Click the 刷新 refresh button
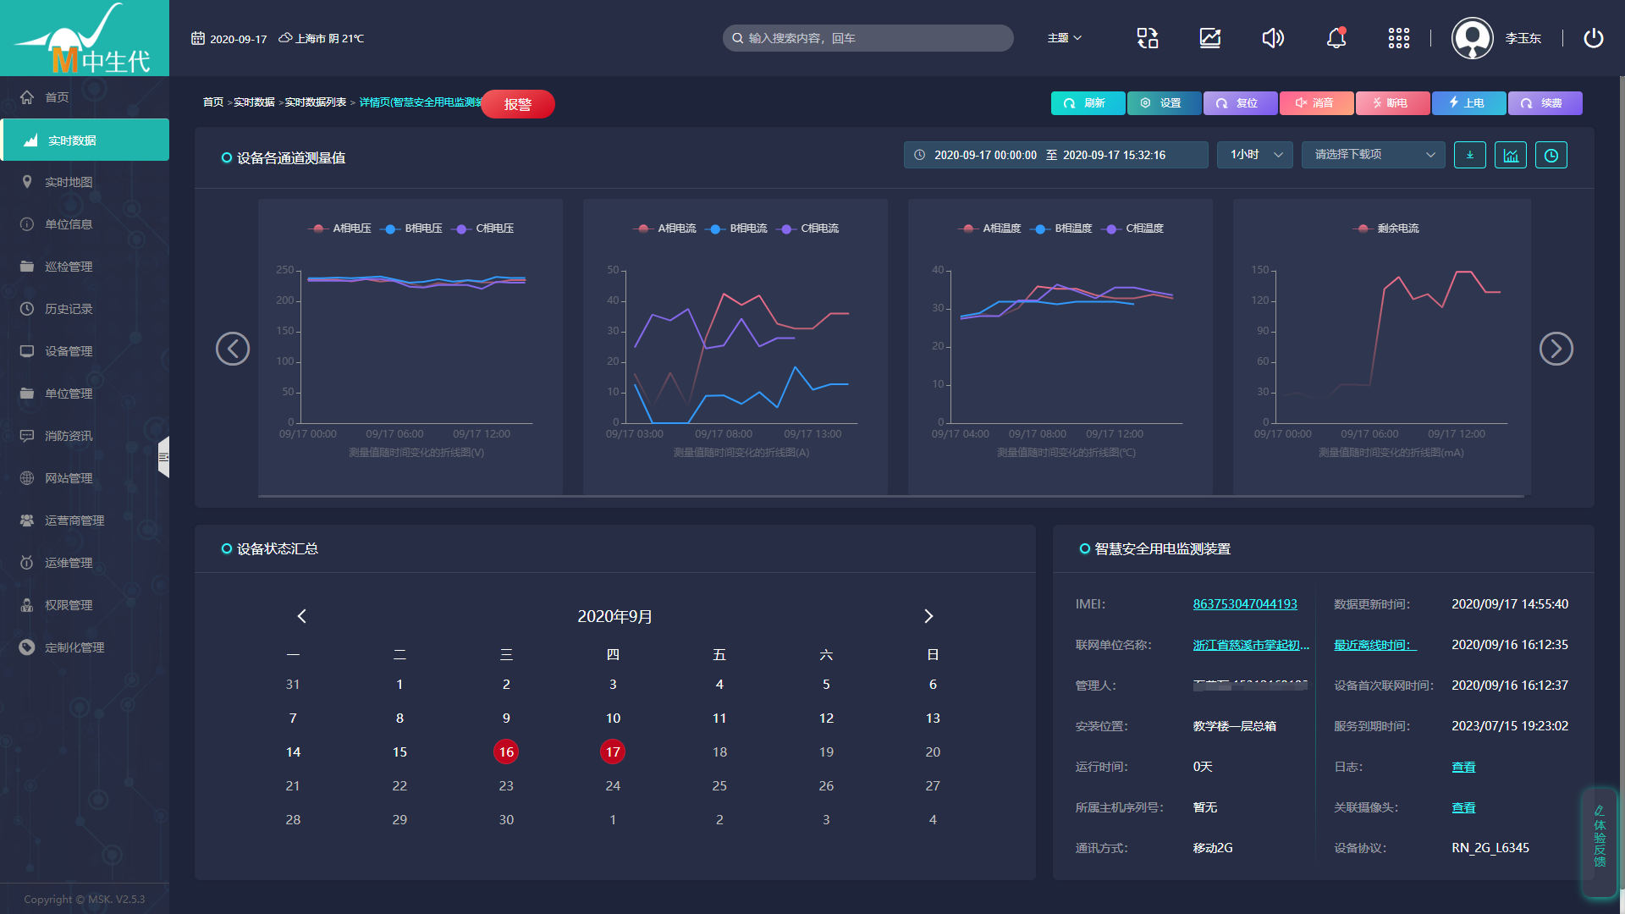This screenshot has height=914, width=1625. coord(1088,103)
